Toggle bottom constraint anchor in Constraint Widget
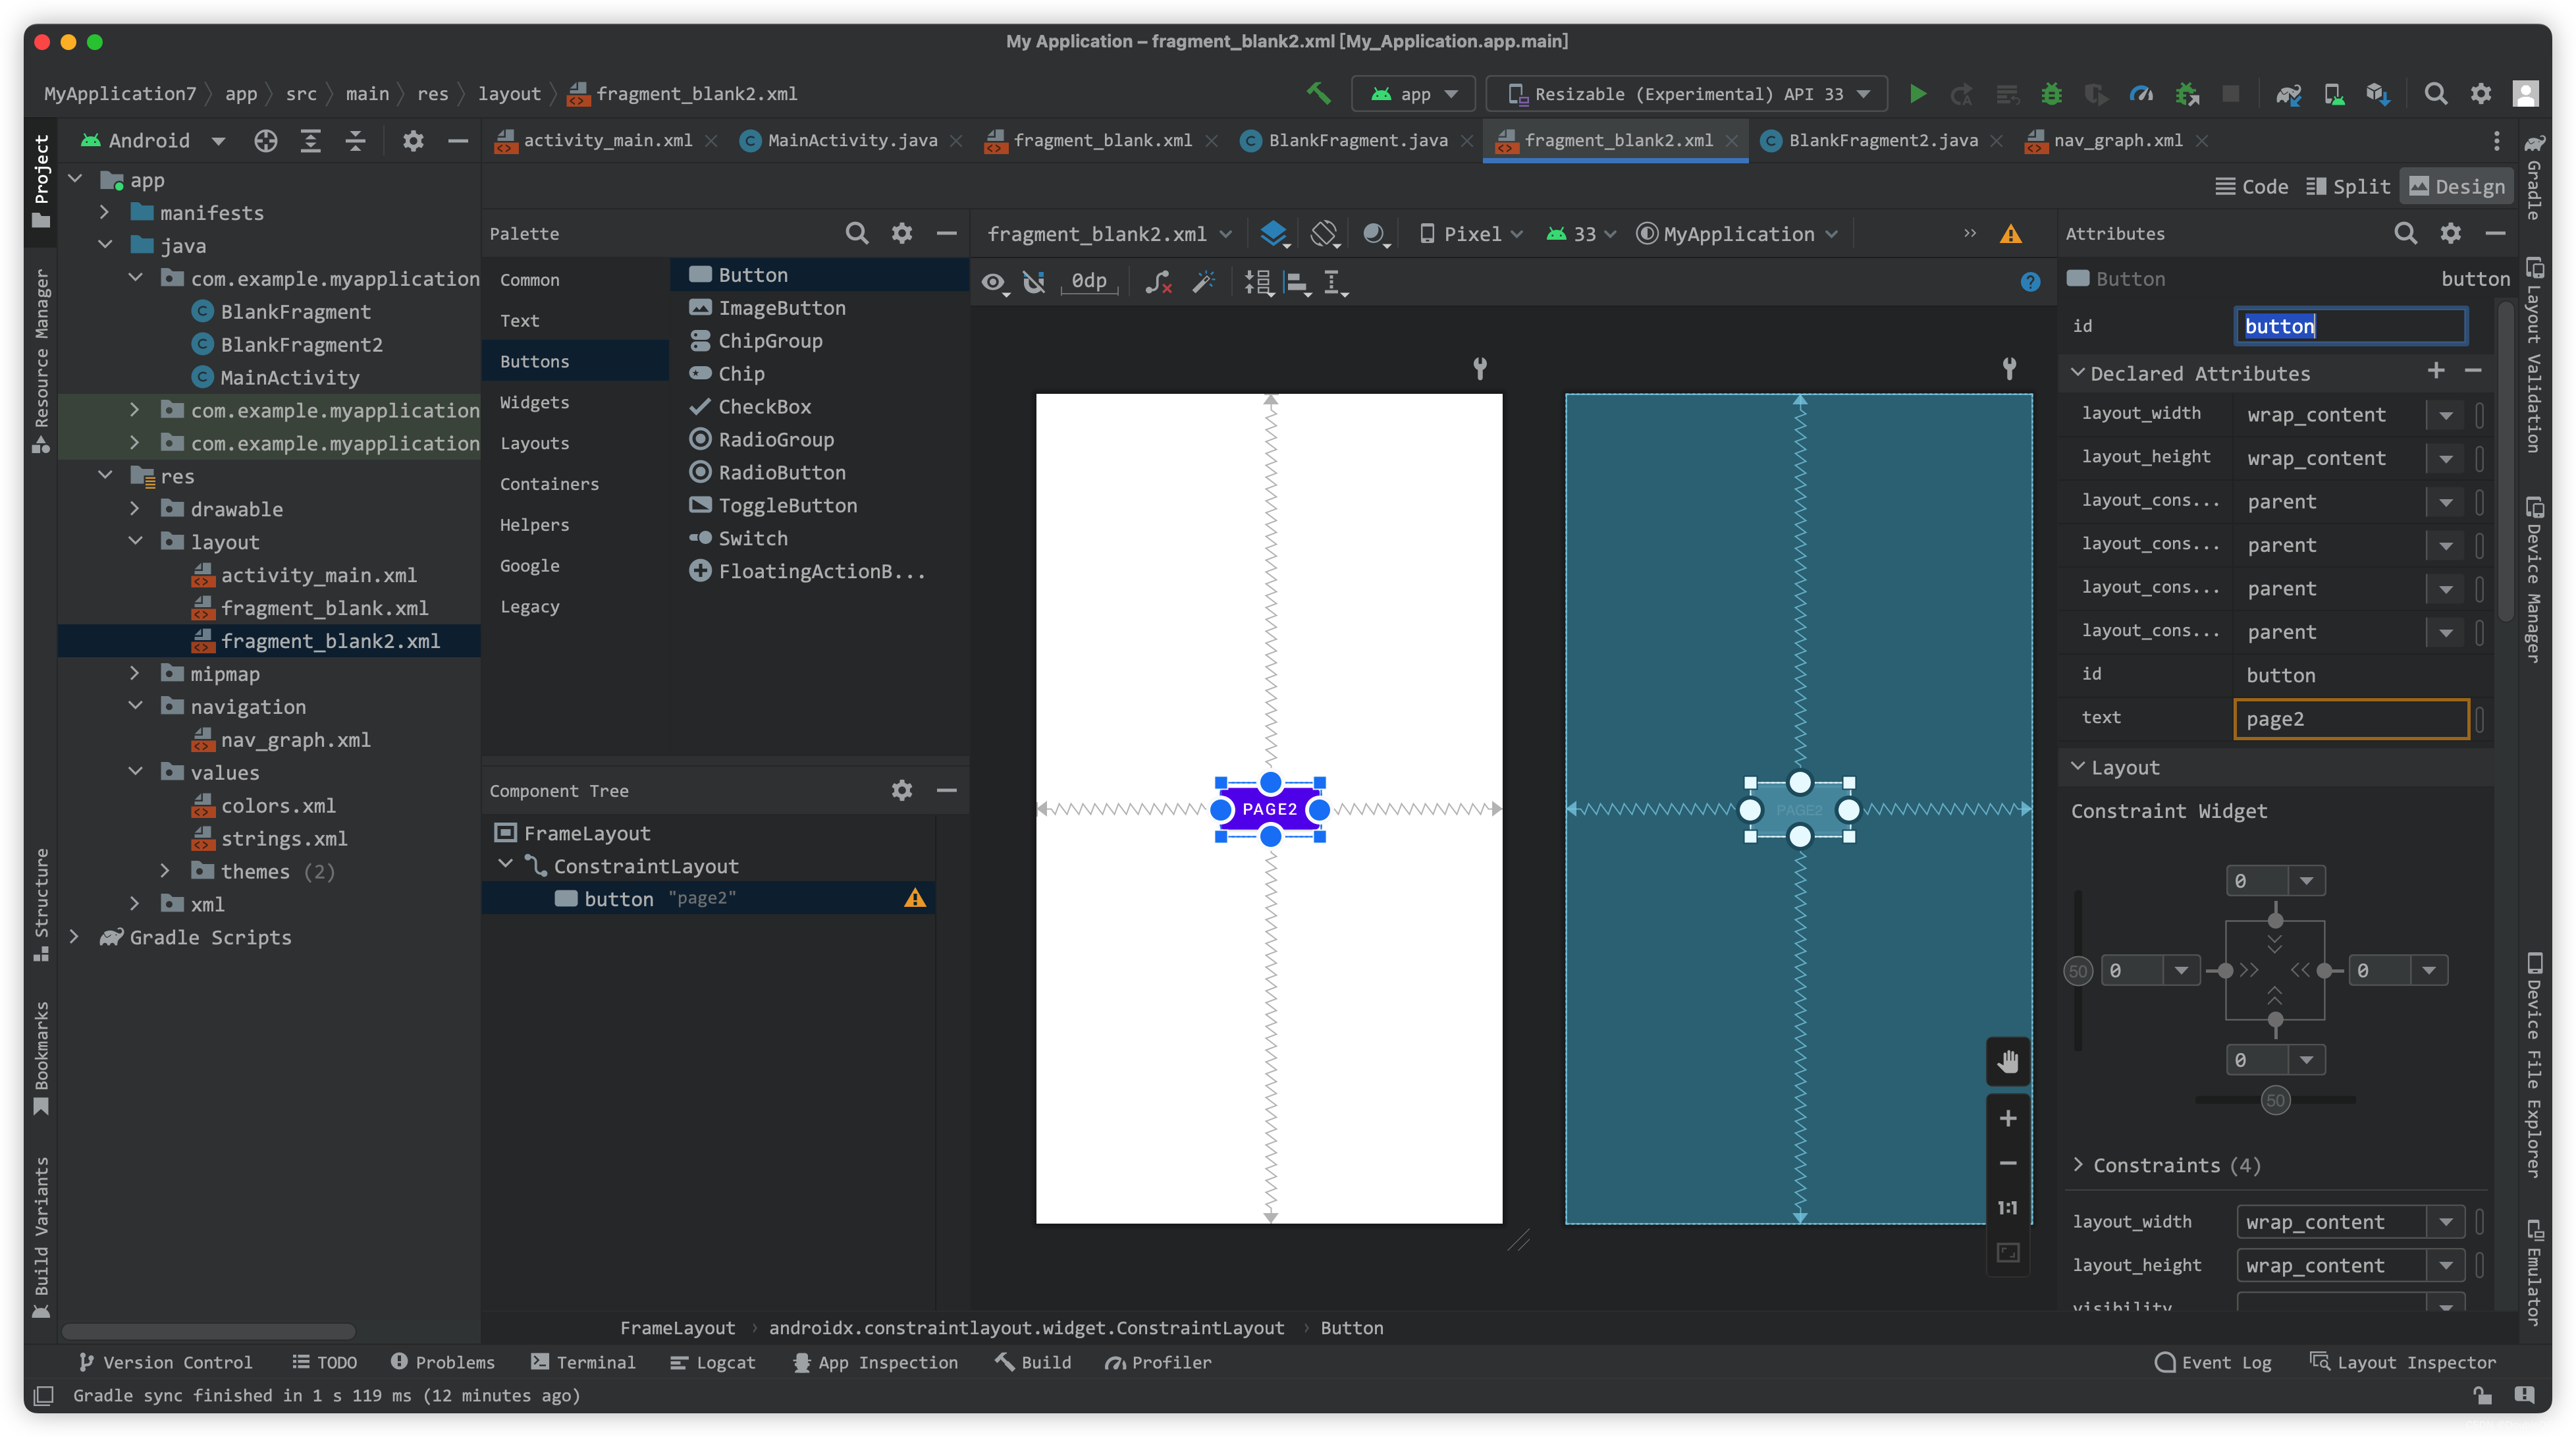2576x1437 pixels. [2275, 1020]
